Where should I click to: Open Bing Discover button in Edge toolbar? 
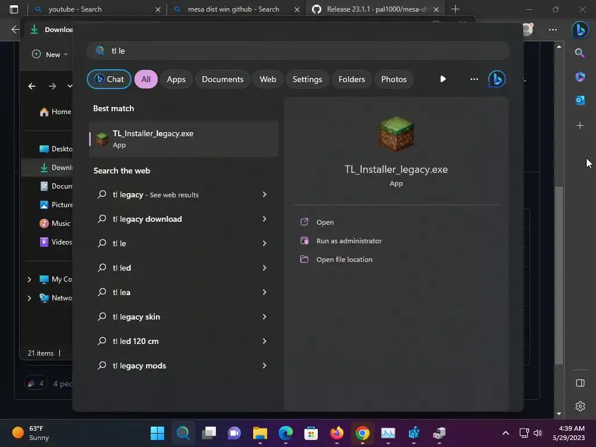coord(580,30)
